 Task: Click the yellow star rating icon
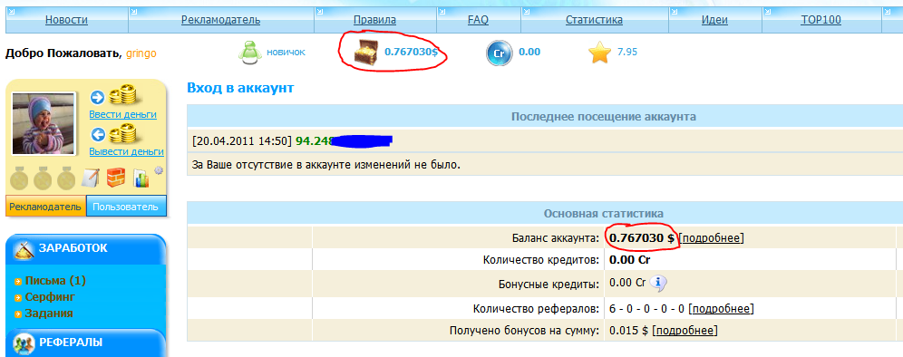599,53
